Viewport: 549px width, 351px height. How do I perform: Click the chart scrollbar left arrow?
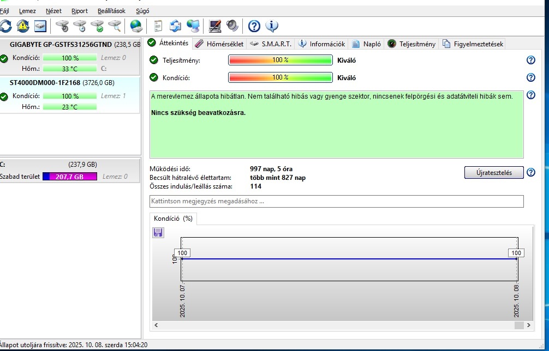(156, 325)
